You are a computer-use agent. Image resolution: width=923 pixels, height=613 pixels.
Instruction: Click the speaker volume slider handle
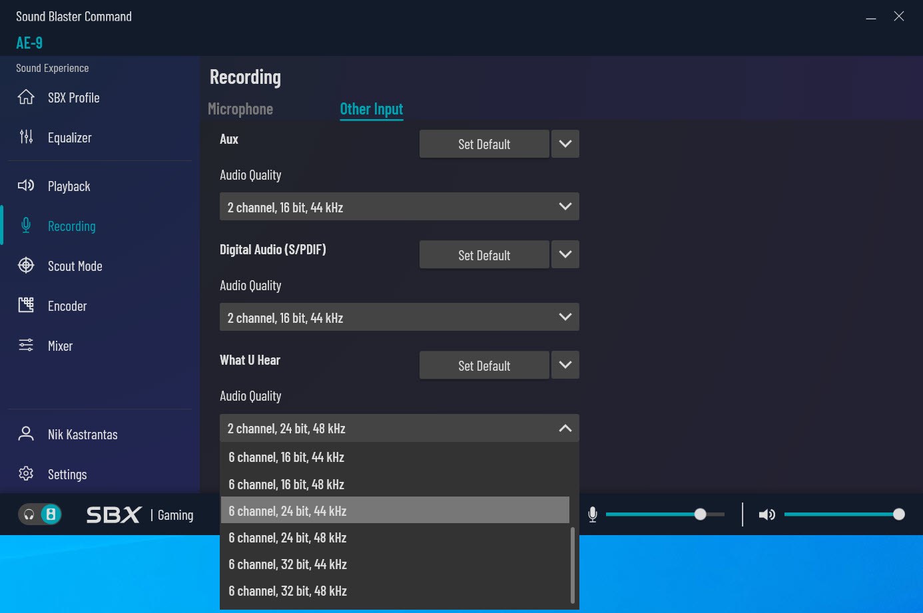899,514
